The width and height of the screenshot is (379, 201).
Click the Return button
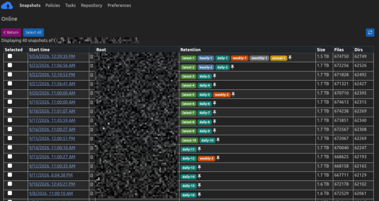(x=11, y=32)
